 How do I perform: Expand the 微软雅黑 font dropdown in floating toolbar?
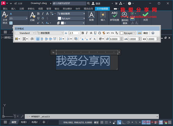click(x=62, y=33)
